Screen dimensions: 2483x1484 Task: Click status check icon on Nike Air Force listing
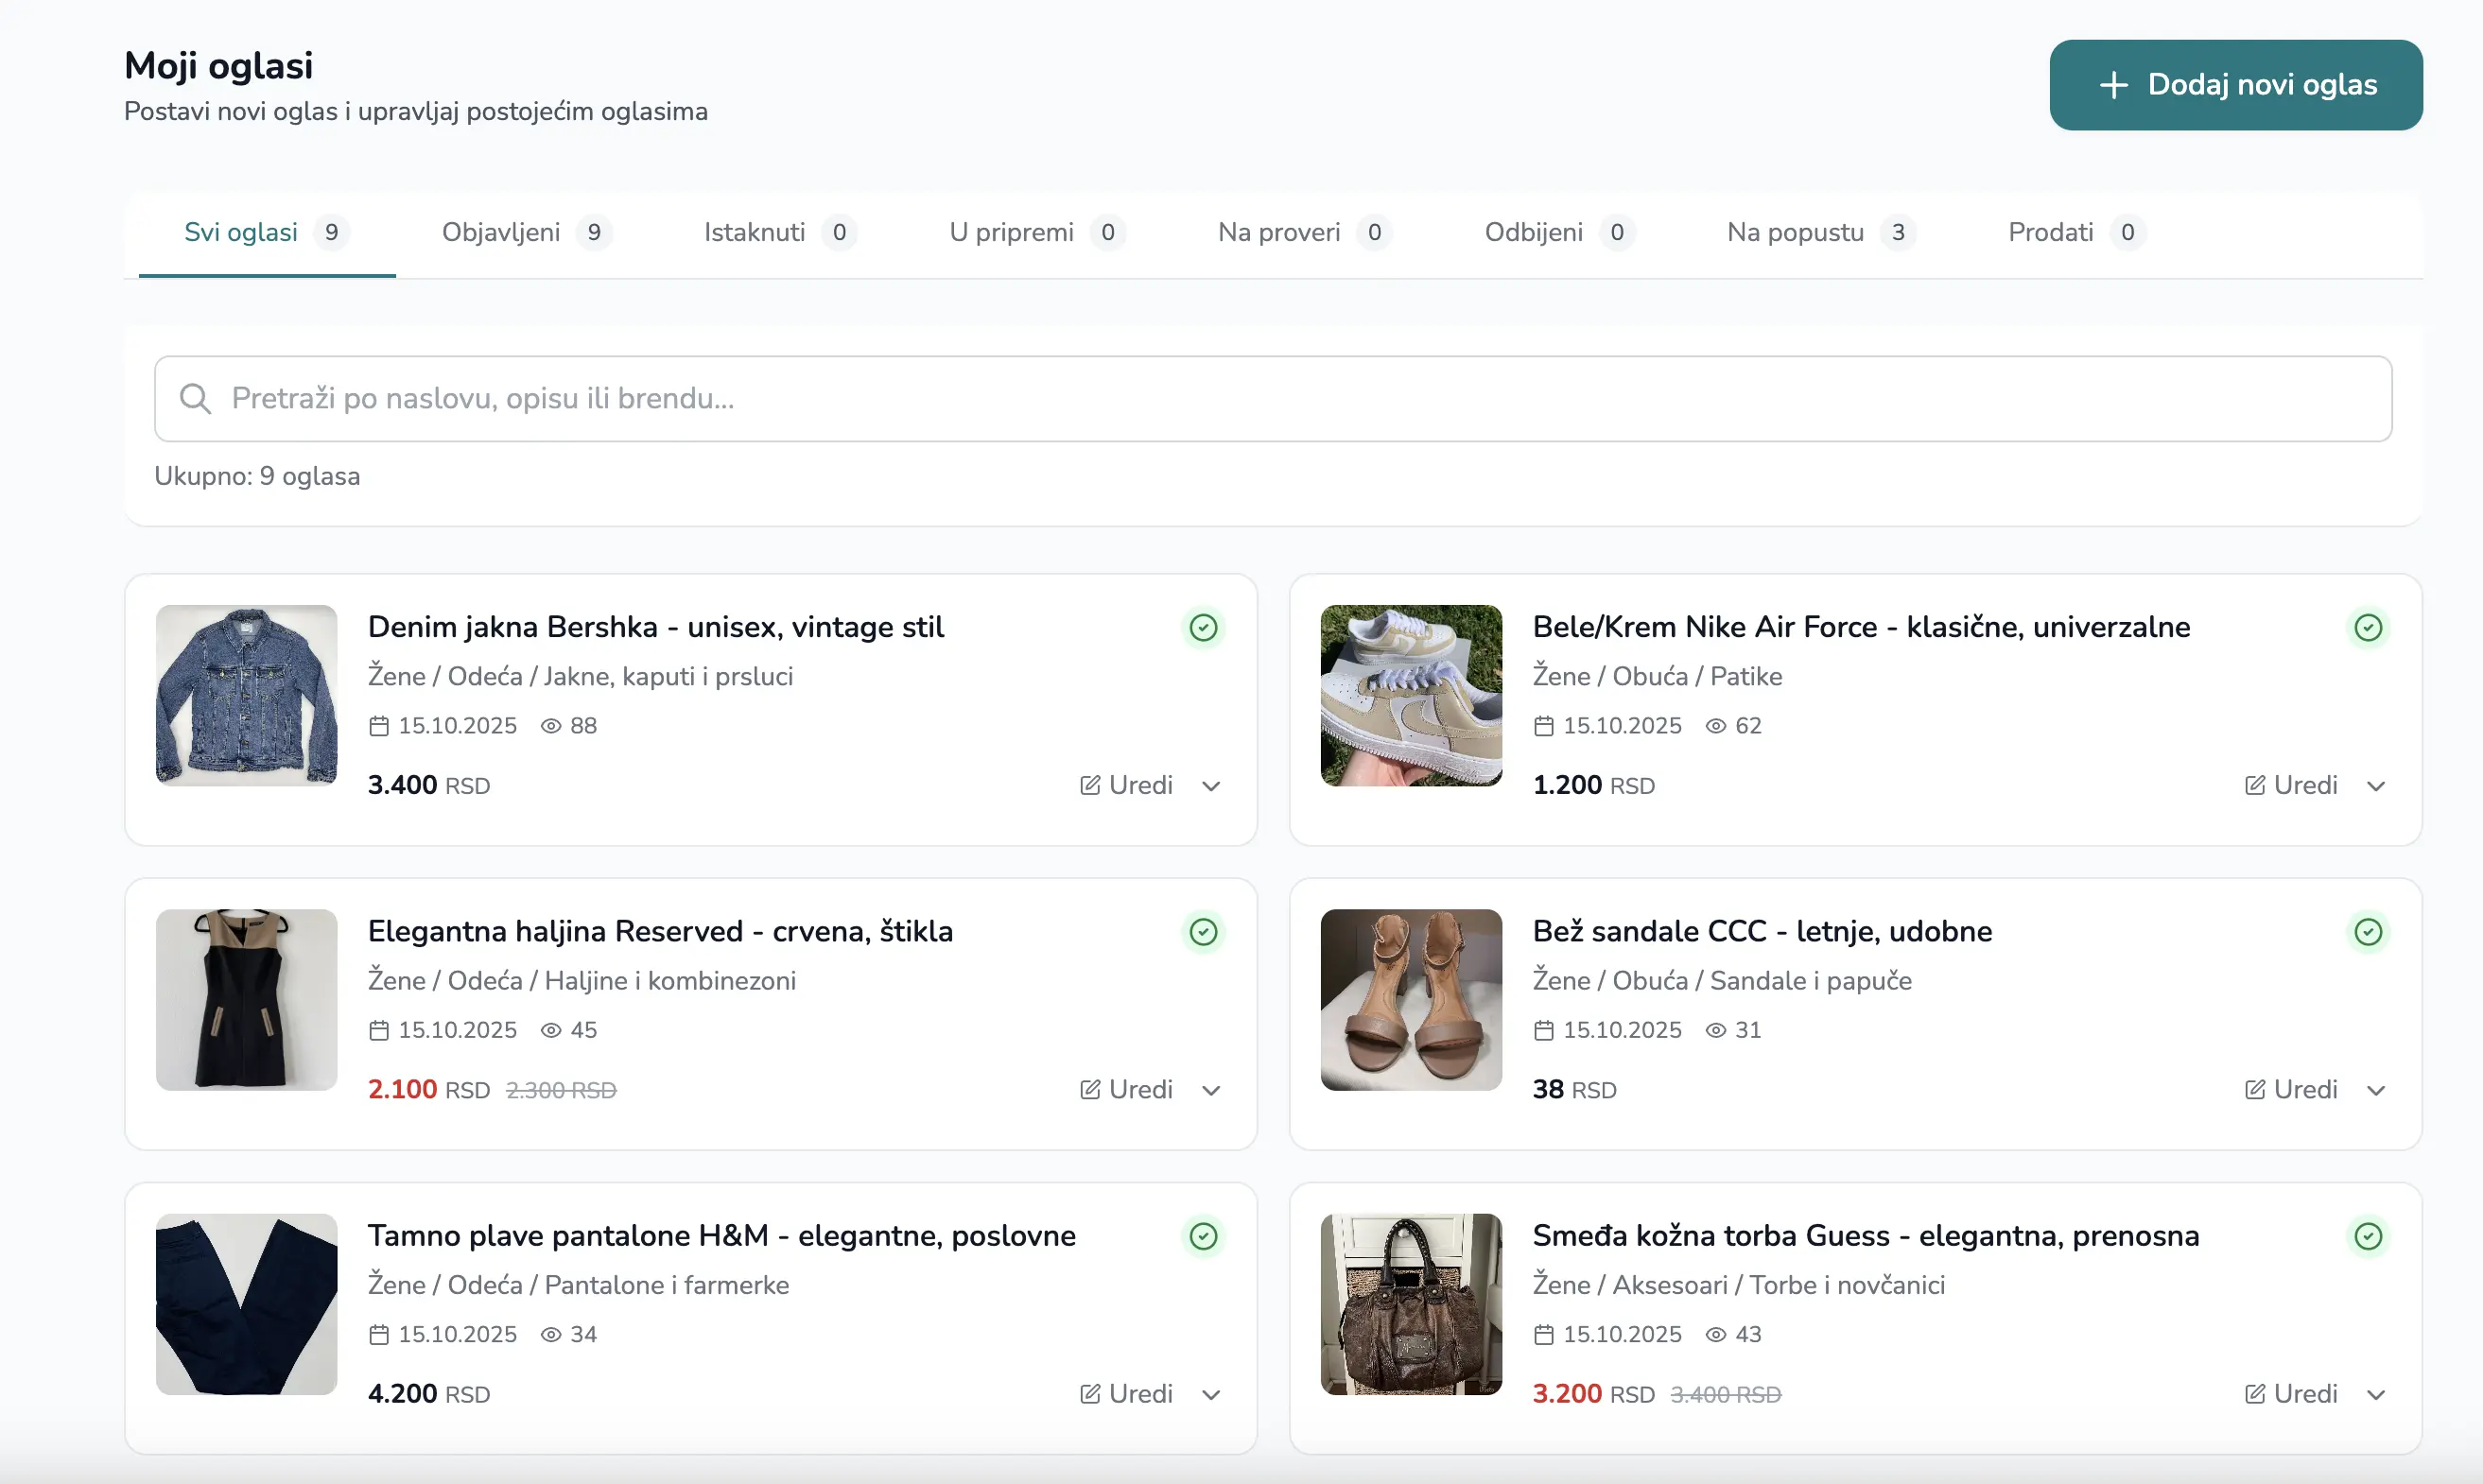(2367, 628)
